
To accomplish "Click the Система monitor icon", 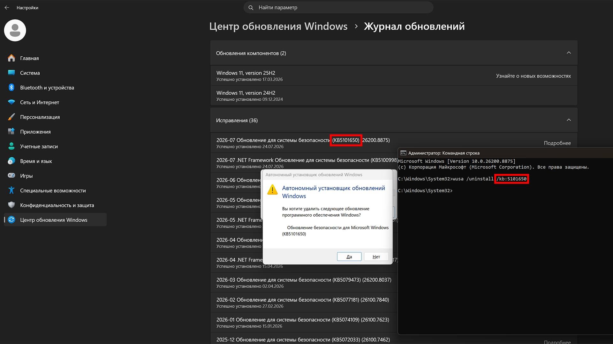I will coord(11,73).
